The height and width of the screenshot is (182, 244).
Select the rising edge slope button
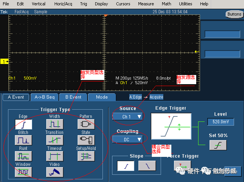pyautogui.click(x=125, y=166)
